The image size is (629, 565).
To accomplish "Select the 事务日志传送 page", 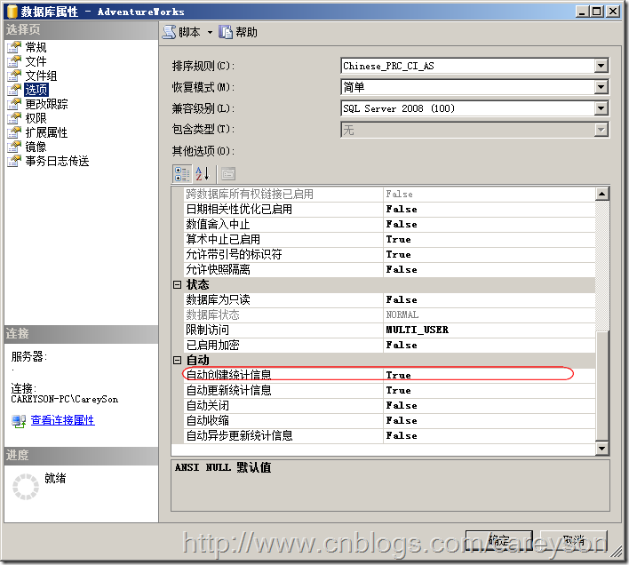I will coord(57,161).
